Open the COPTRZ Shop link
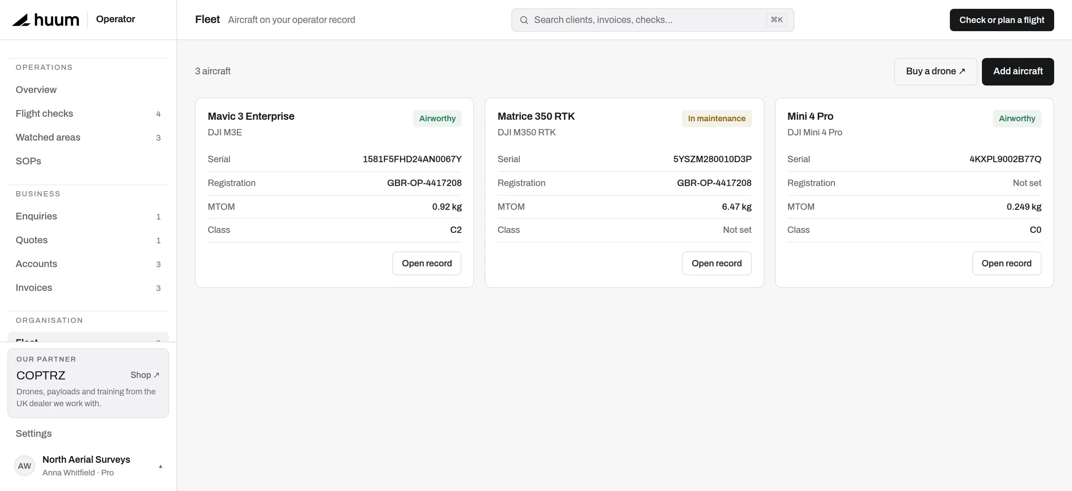Image resolution: width=1072 pixels, height=491 pixels. (145, 375)
